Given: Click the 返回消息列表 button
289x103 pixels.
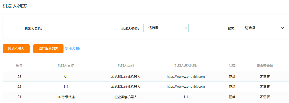Looking at the screenshot, I should [x=48, y=49].
